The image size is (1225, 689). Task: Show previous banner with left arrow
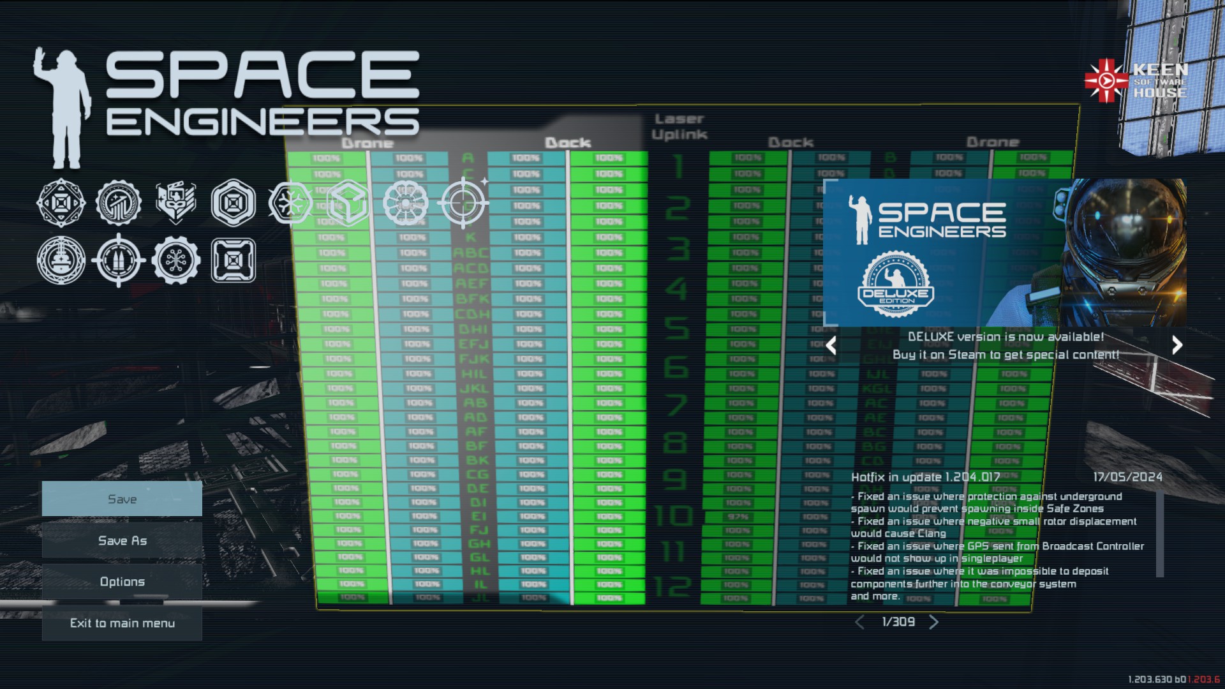point(831,345)
